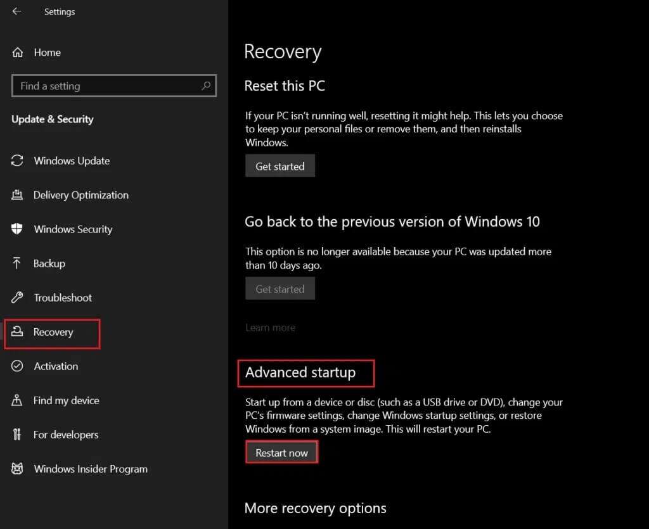Click the Delivery Optimization icon
This screenshot has height=529, width=649.
click(x=17, y=194)
